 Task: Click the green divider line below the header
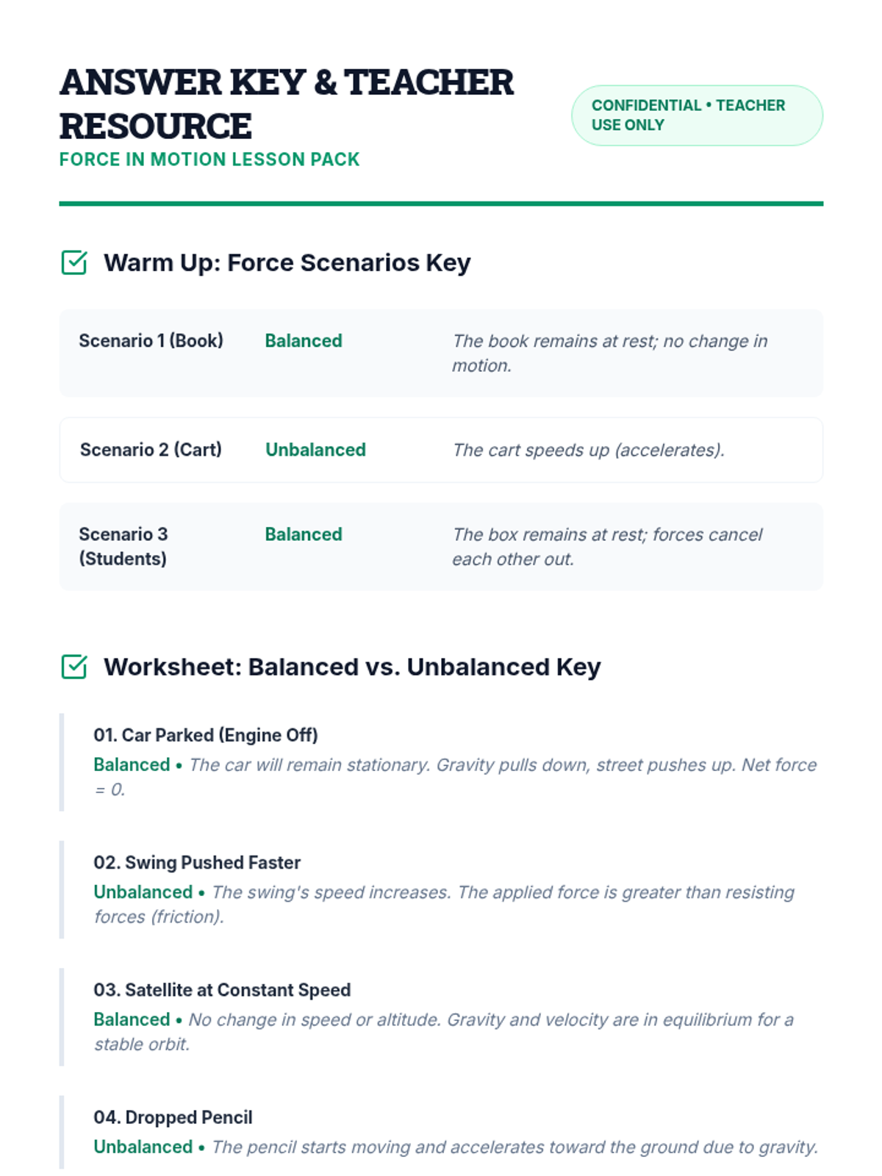point(441,204)
